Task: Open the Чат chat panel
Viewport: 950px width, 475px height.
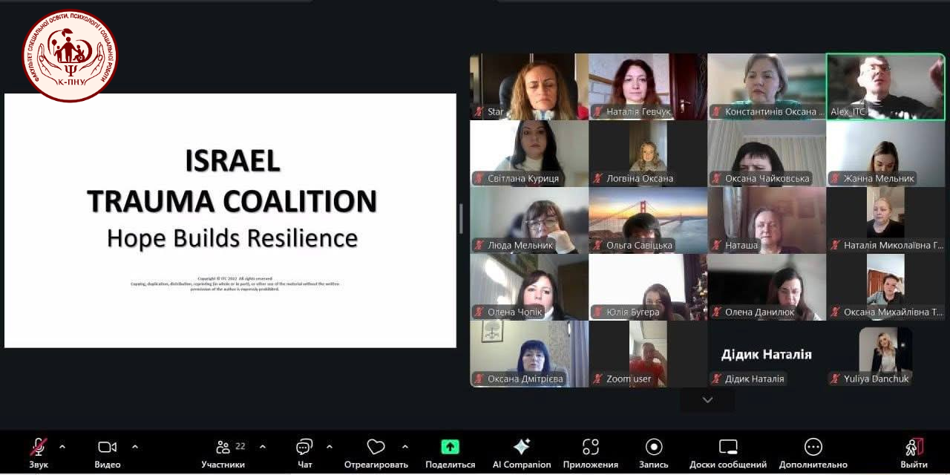Action: click(304, 448)
